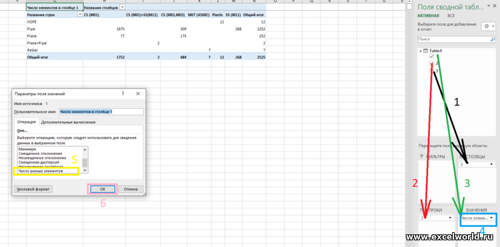Viewport: 500px width, 247px height.
Task: Open the Число элеме... values field dropdown
Action: coord(492,218)
